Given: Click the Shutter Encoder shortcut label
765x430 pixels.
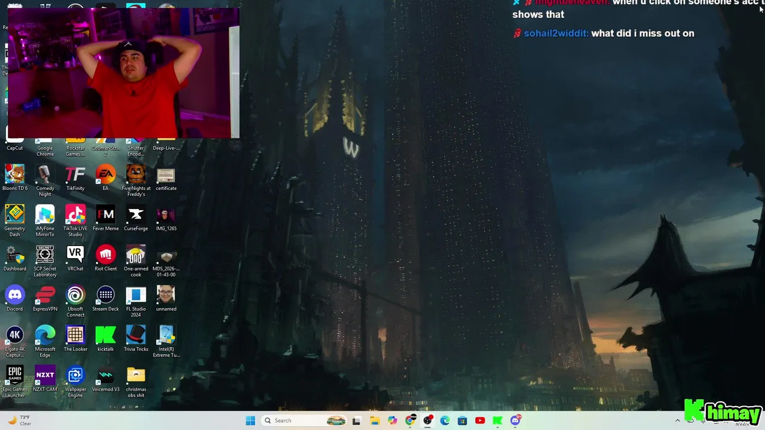Looking at the screenshot, I should 136,151.
